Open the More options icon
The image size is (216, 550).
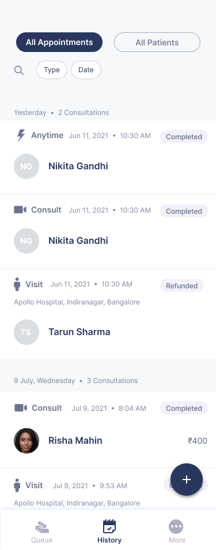coord(176,526)
